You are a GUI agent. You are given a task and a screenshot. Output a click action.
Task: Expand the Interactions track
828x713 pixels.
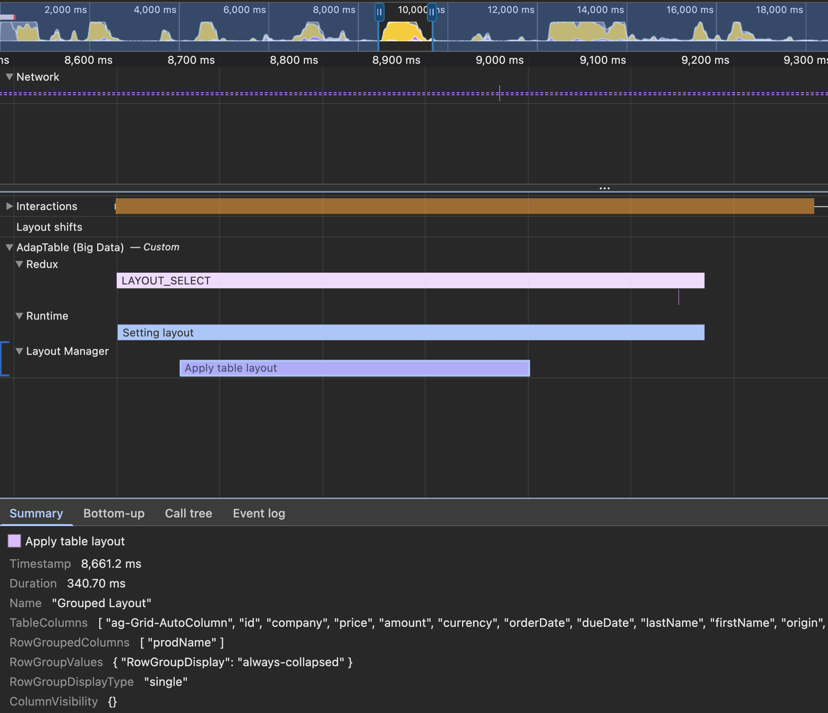9,206
